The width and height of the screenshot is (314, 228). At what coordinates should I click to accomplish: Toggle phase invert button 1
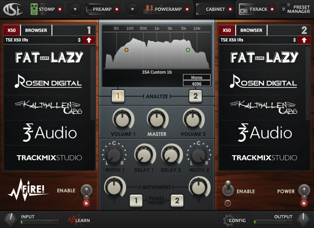pos(136,200)
